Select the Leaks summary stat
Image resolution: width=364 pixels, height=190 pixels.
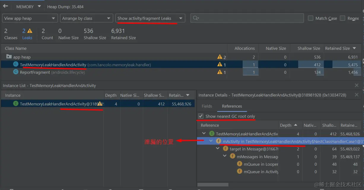point(27,34)
